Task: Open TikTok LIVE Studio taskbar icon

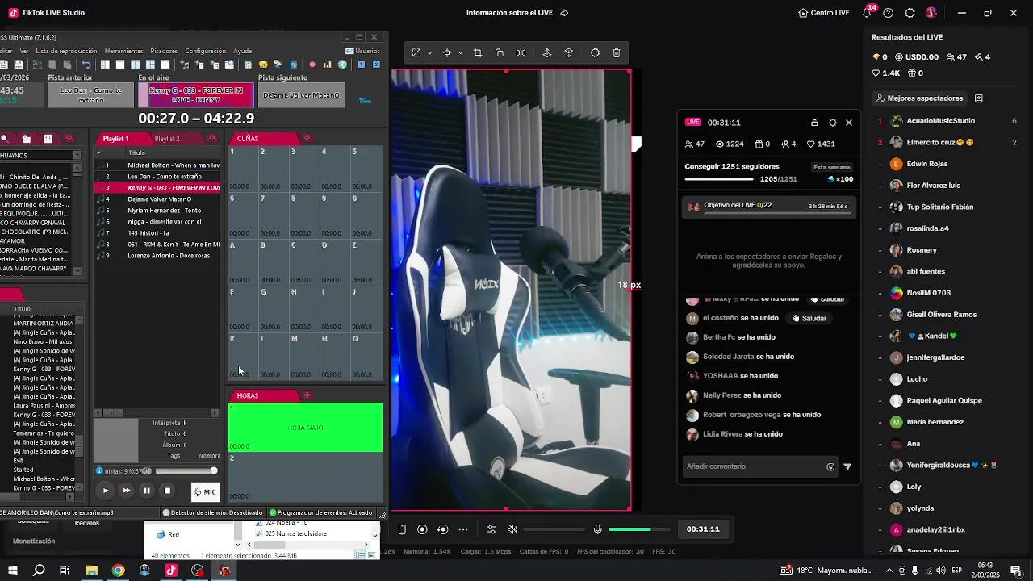Action: point(171,571)
